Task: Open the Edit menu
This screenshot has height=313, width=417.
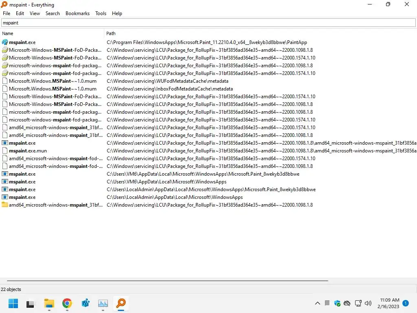Action: click(20, 13)
